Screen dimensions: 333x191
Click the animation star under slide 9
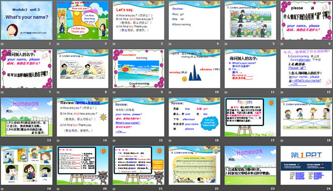click(114, 92)
